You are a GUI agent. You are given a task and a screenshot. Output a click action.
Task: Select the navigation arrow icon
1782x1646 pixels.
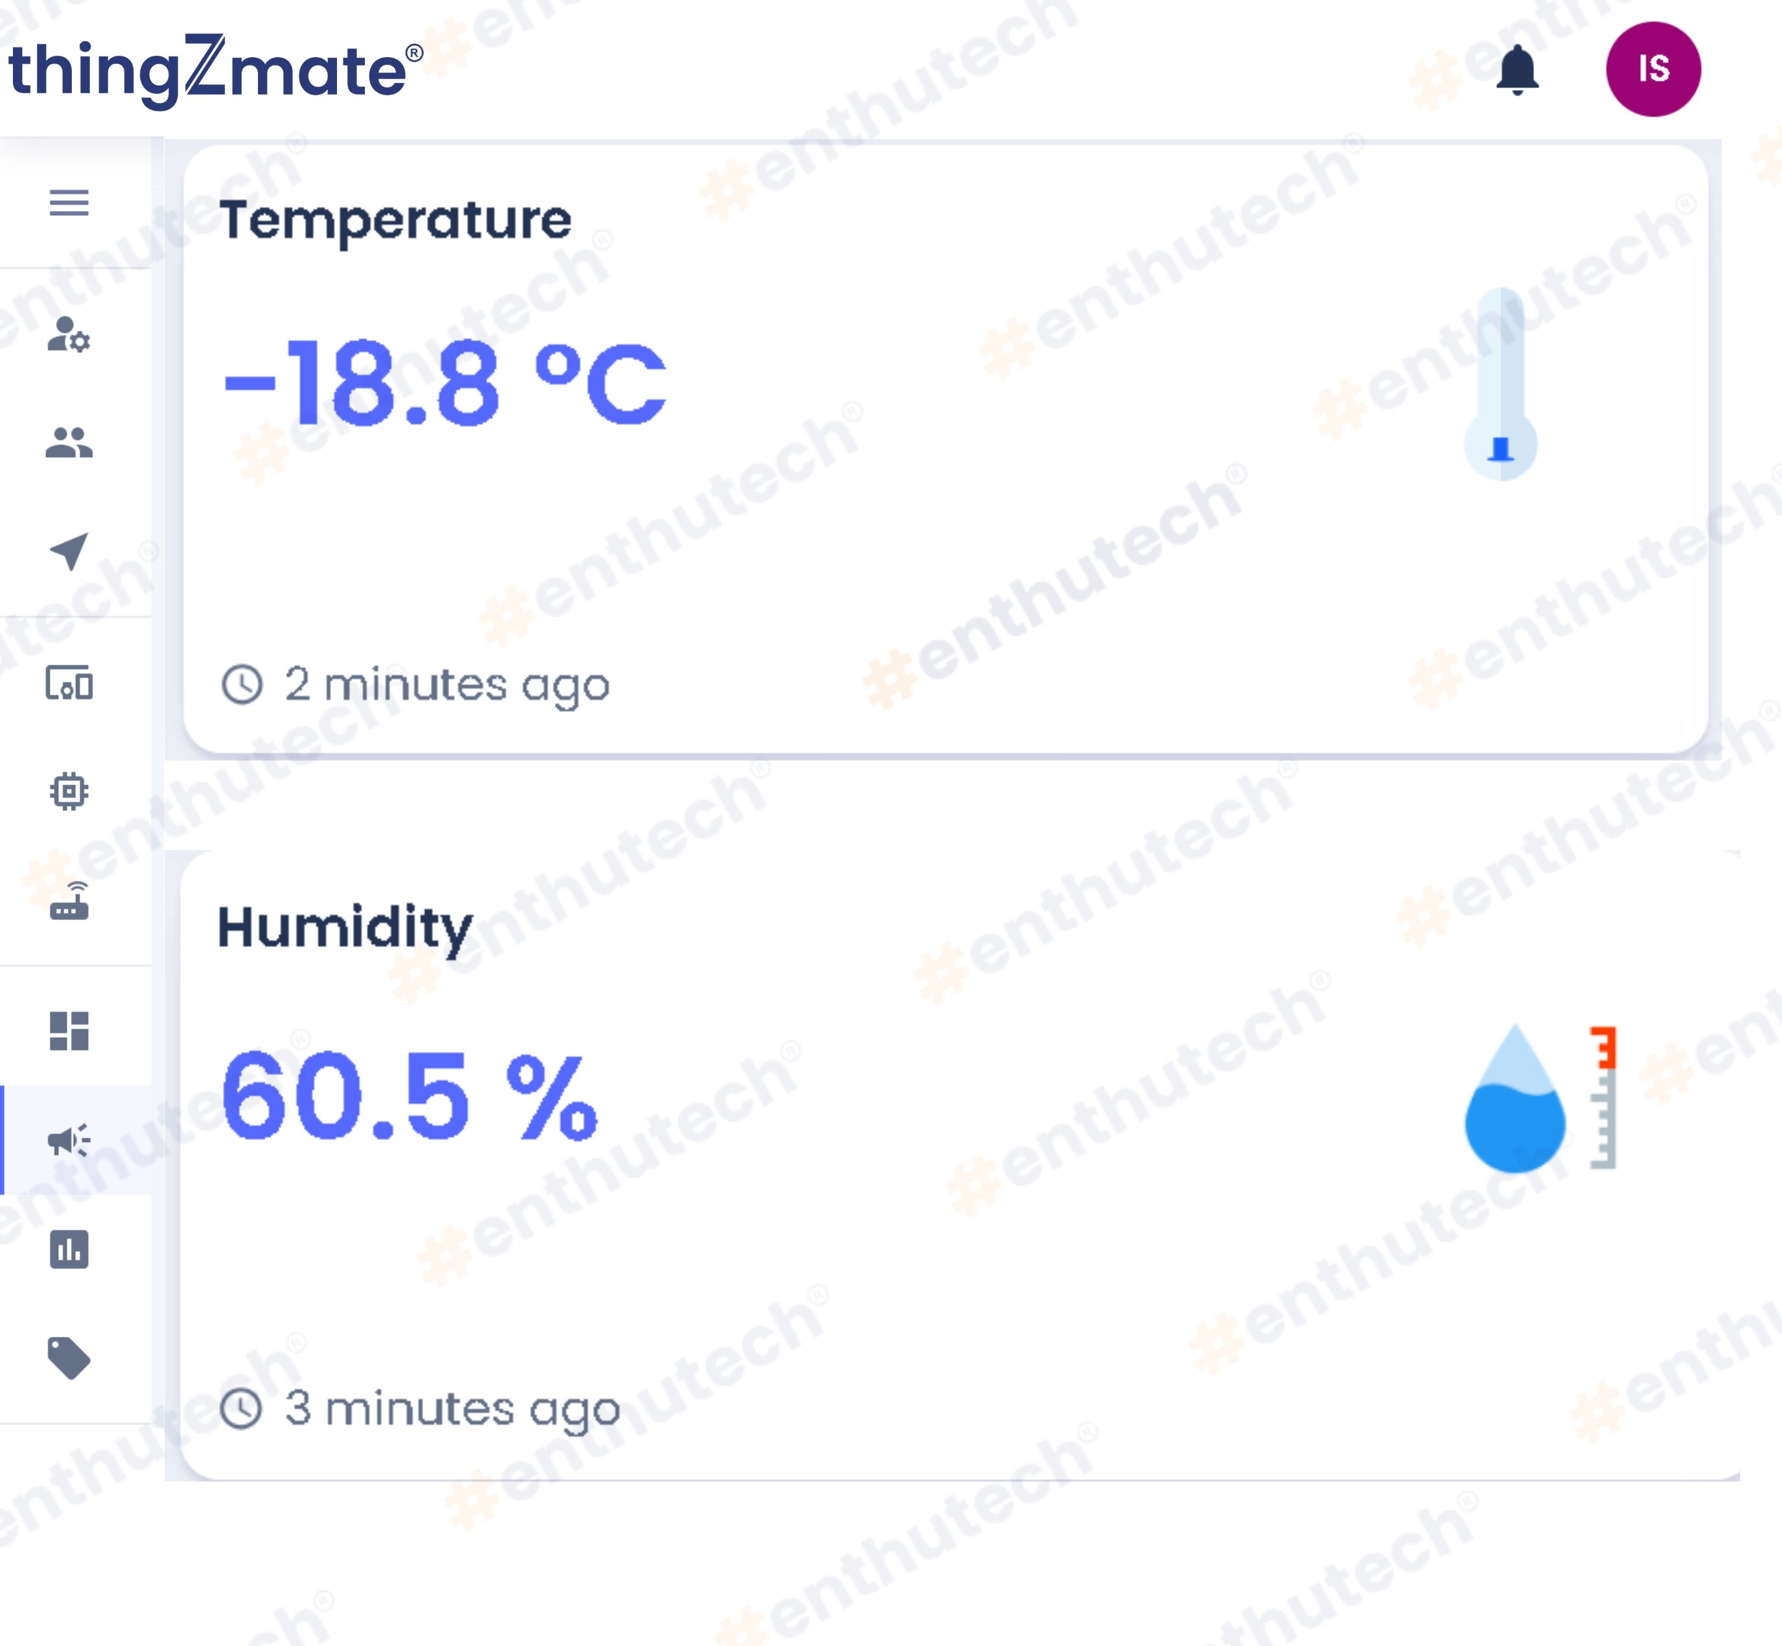pyautogui.click(x=69, y=551)
